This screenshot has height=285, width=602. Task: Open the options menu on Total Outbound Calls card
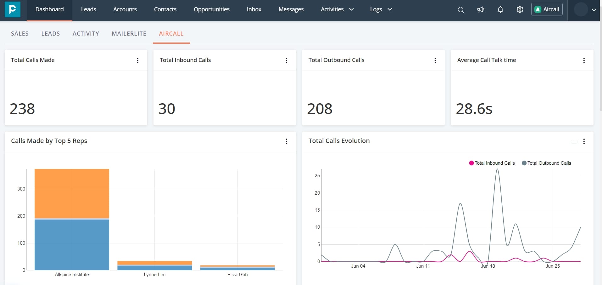coord(435,60)
